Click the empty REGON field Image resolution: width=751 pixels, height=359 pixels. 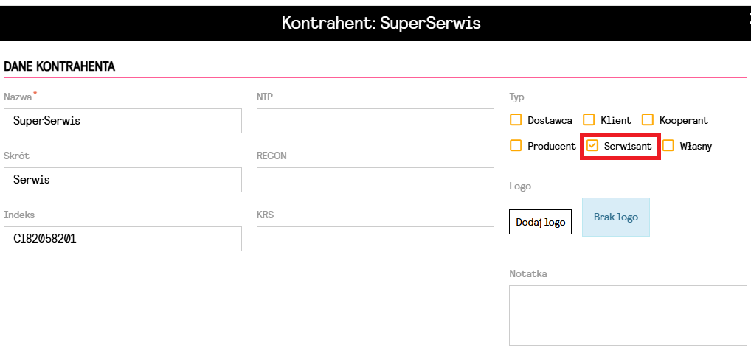click(375, 180)
